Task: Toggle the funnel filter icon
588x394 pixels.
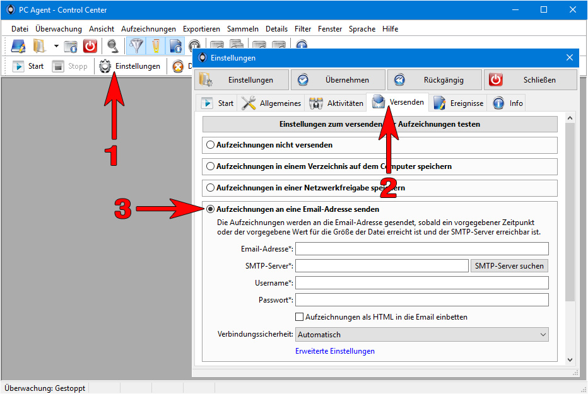Action: [x=136, y=46]
